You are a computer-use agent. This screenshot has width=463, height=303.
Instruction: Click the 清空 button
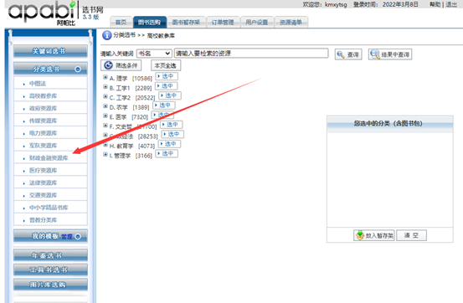pos(411,235)
